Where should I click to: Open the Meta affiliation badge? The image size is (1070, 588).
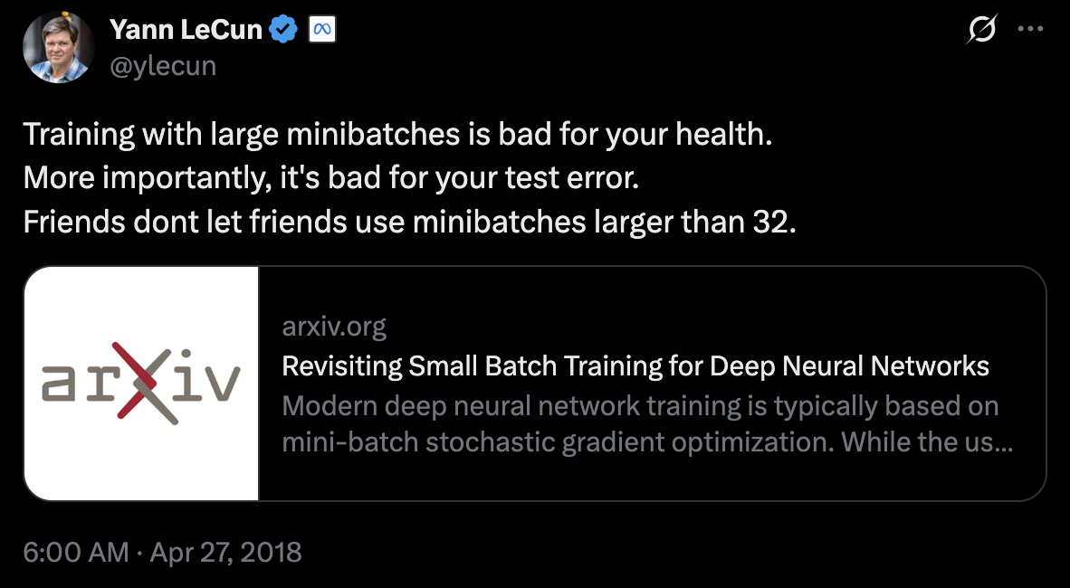(x=322, y=30)
